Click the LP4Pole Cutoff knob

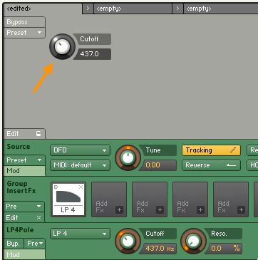128,241
